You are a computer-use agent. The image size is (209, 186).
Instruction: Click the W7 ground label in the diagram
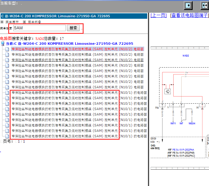(181, 123)
